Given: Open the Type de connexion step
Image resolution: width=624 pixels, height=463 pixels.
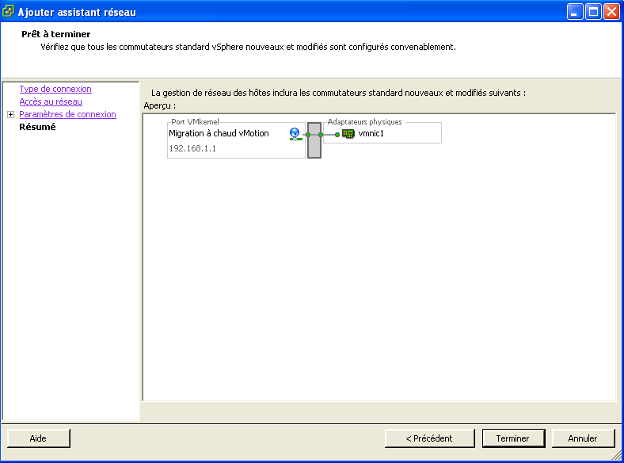Looking at the screenshot, I should tap(55, 90).
